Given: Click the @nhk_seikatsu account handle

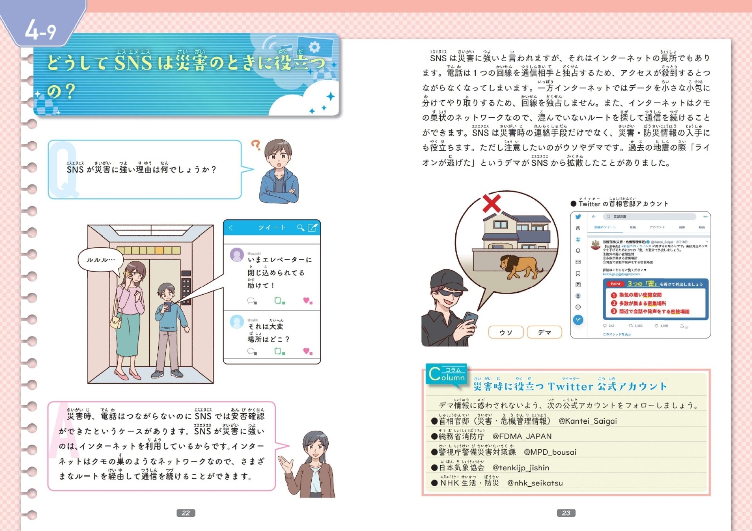Looking at the screenshot, I should coord(535,483).
